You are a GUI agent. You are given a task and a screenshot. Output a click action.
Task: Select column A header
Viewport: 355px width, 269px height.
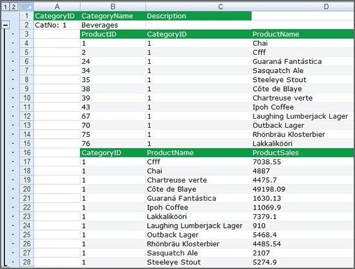57,6
